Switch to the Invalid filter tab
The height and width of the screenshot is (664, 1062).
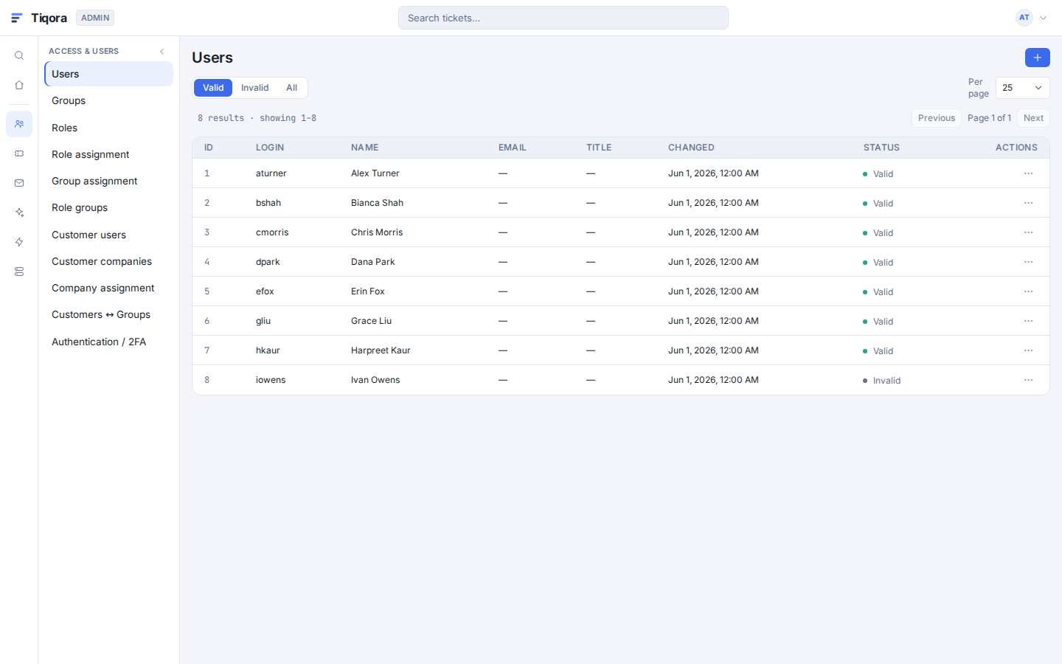point(254,88)
